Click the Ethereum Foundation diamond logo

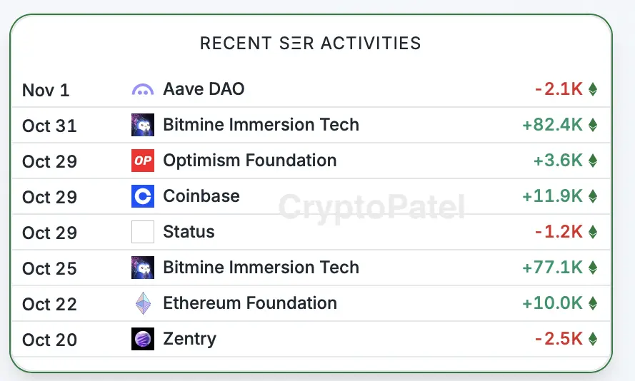(143, 303)
